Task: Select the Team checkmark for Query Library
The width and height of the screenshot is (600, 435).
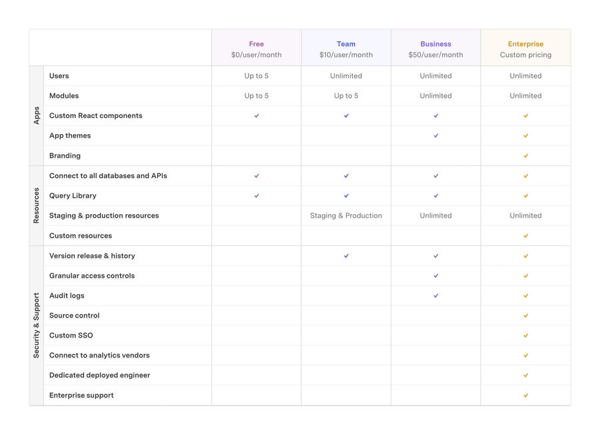Action: 346,195
